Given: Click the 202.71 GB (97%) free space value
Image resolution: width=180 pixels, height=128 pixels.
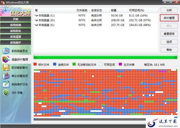Looking at the screenshot, I should click(140, 20).
